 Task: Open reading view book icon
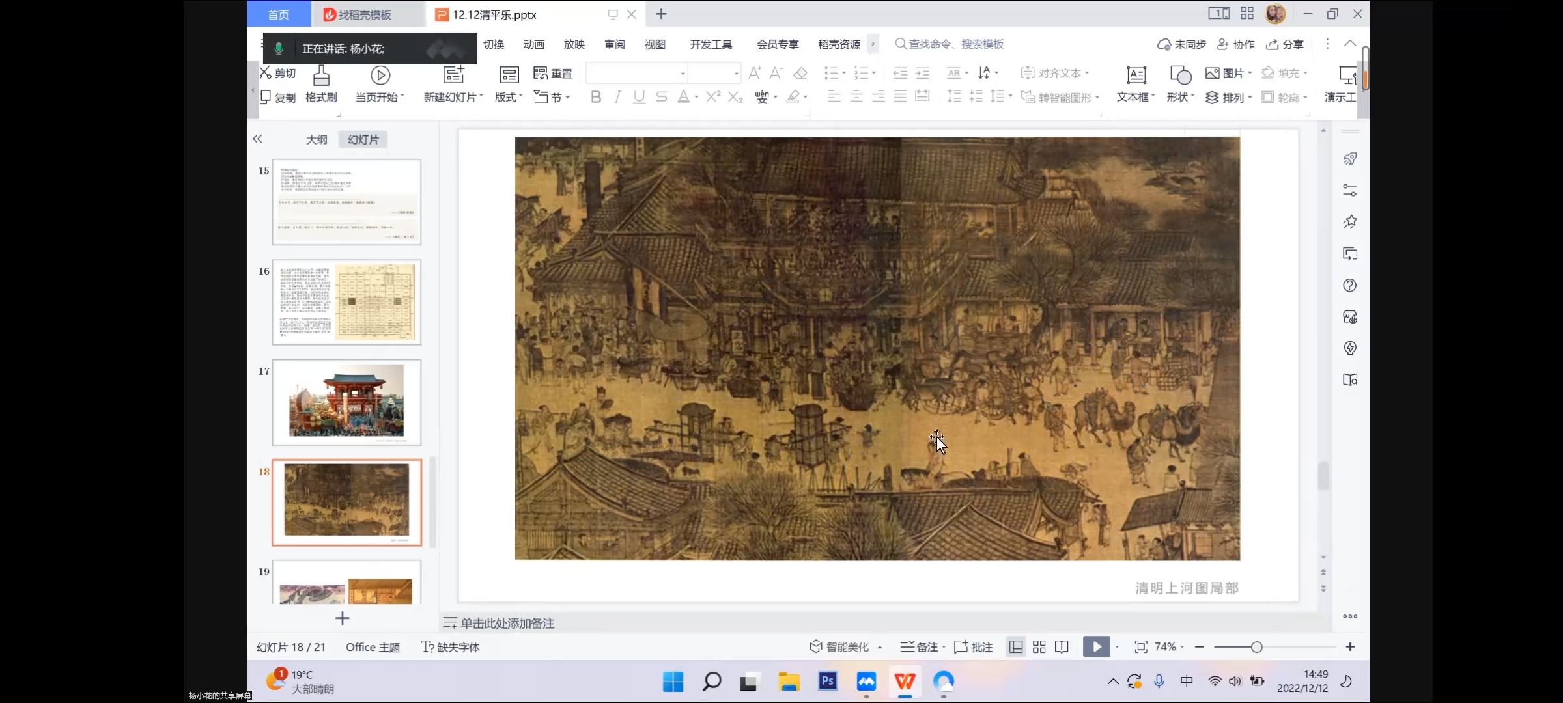pos(1062,647)
